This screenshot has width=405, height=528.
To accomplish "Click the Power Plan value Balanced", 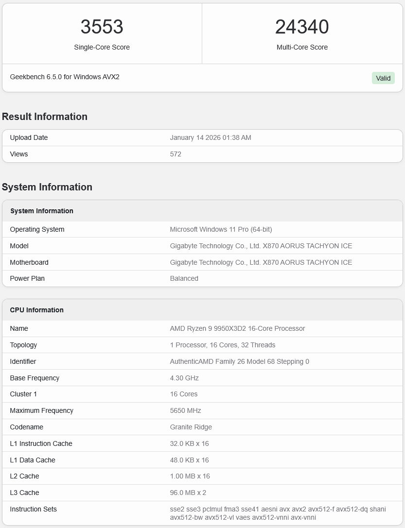I will 184,278.
